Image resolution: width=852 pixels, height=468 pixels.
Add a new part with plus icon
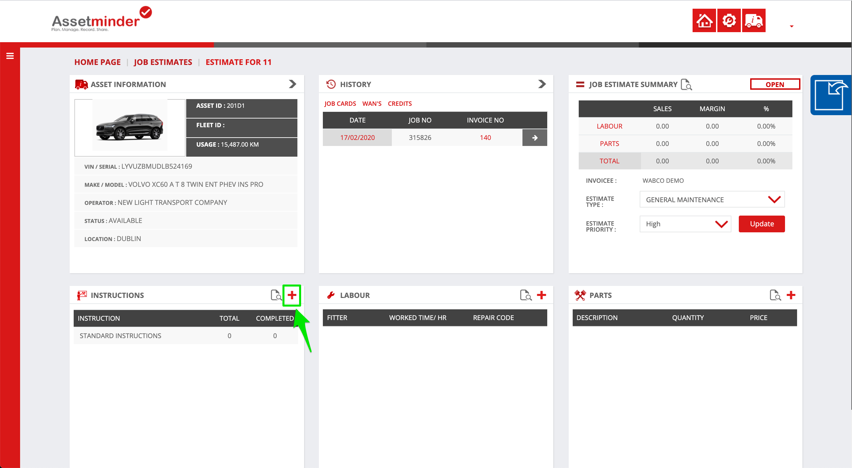(x=791, y=295)
